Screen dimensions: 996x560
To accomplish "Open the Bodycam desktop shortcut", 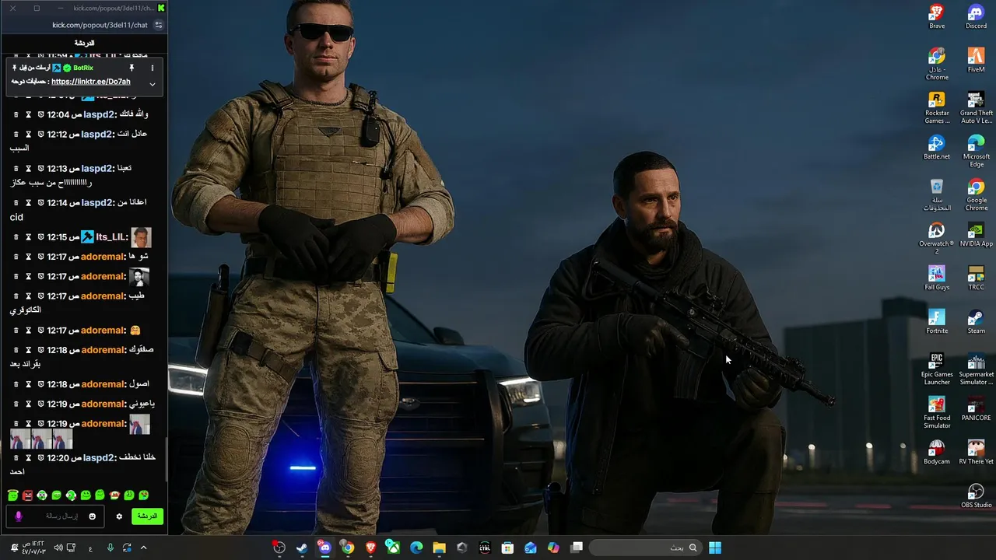I will tap(937, 452).
